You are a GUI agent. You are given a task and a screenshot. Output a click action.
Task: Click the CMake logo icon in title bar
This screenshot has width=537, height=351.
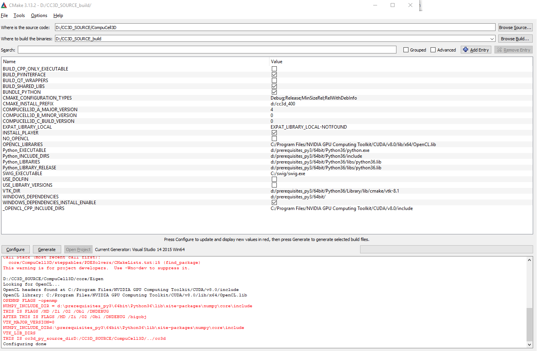pyautogui.click(x=4, y=5)
